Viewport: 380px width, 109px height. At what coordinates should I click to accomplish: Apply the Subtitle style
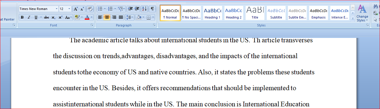pyautogui.click(x=276, y=13)
